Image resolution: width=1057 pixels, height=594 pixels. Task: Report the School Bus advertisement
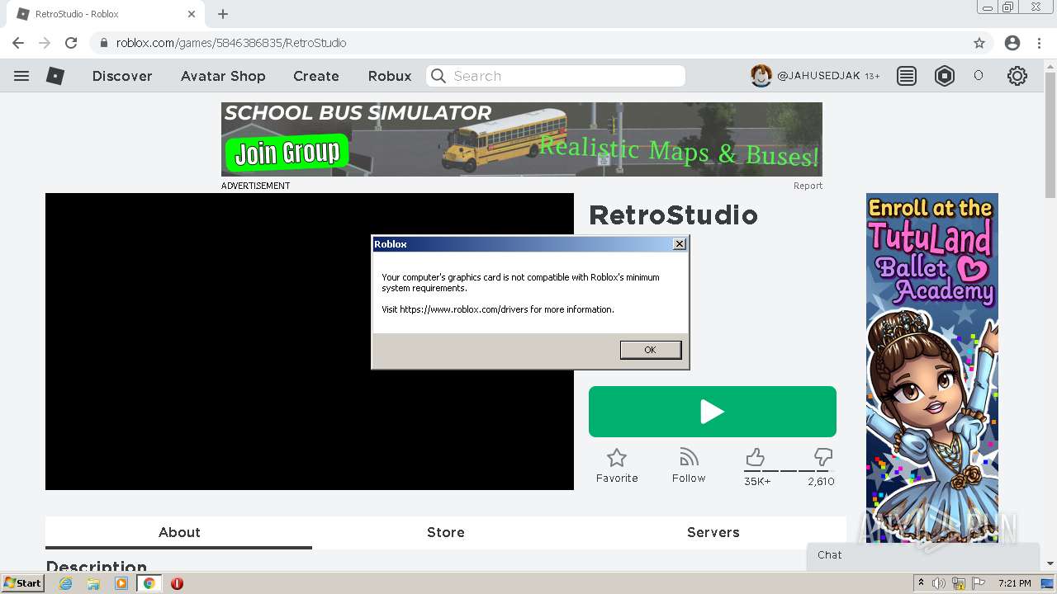coord(808,186)
